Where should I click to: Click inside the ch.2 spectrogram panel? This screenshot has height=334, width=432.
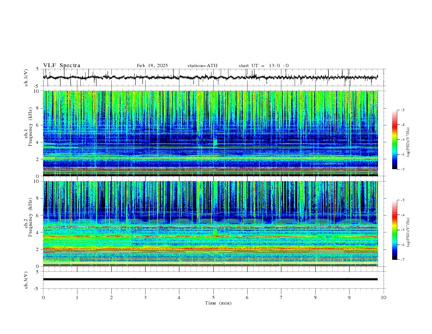[210, 224]
